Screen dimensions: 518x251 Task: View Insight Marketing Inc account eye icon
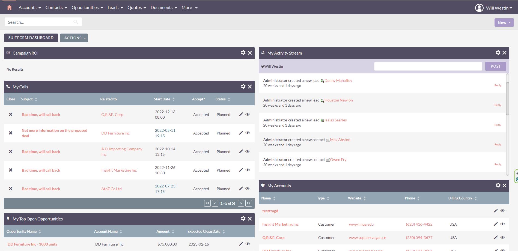tap(502, 224)
